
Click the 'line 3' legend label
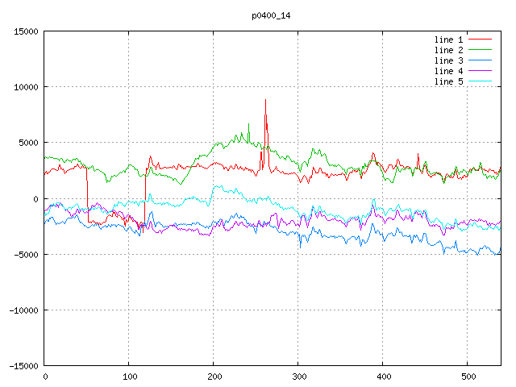point(449,60)
